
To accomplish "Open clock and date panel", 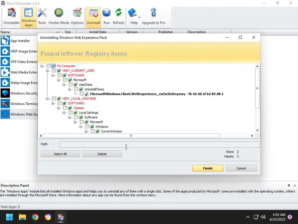I will (277, 217).
